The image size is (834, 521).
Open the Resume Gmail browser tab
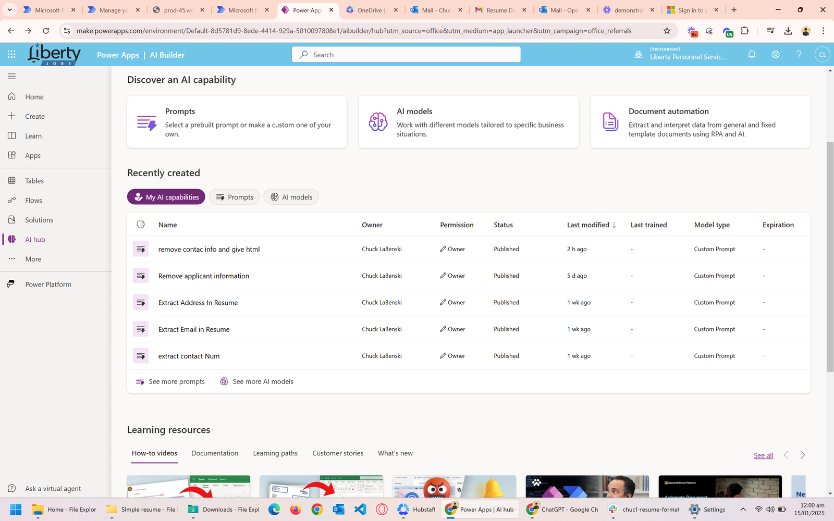(501, 10)
